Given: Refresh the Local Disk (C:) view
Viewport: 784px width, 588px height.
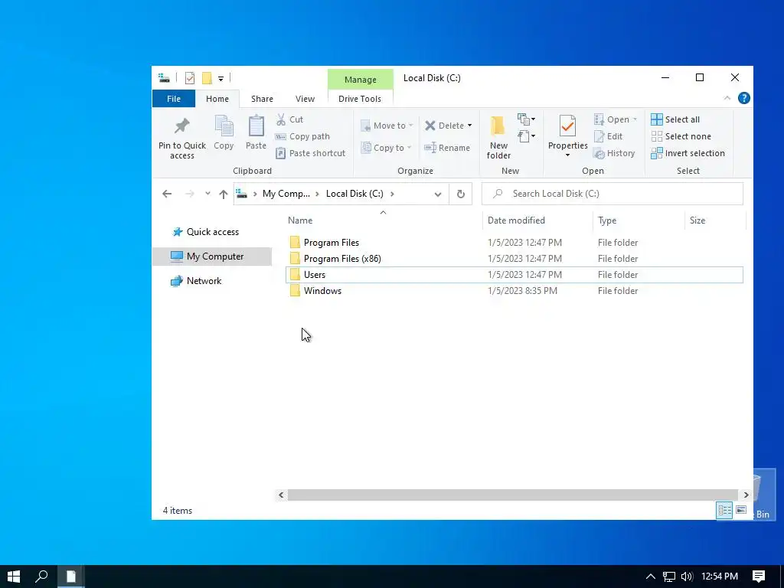Looking at the screenshot, I should (x=460, y=194).
